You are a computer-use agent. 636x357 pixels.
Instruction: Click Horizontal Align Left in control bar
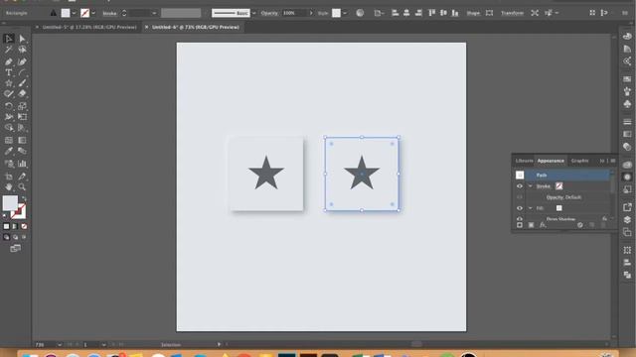(395, 13)
